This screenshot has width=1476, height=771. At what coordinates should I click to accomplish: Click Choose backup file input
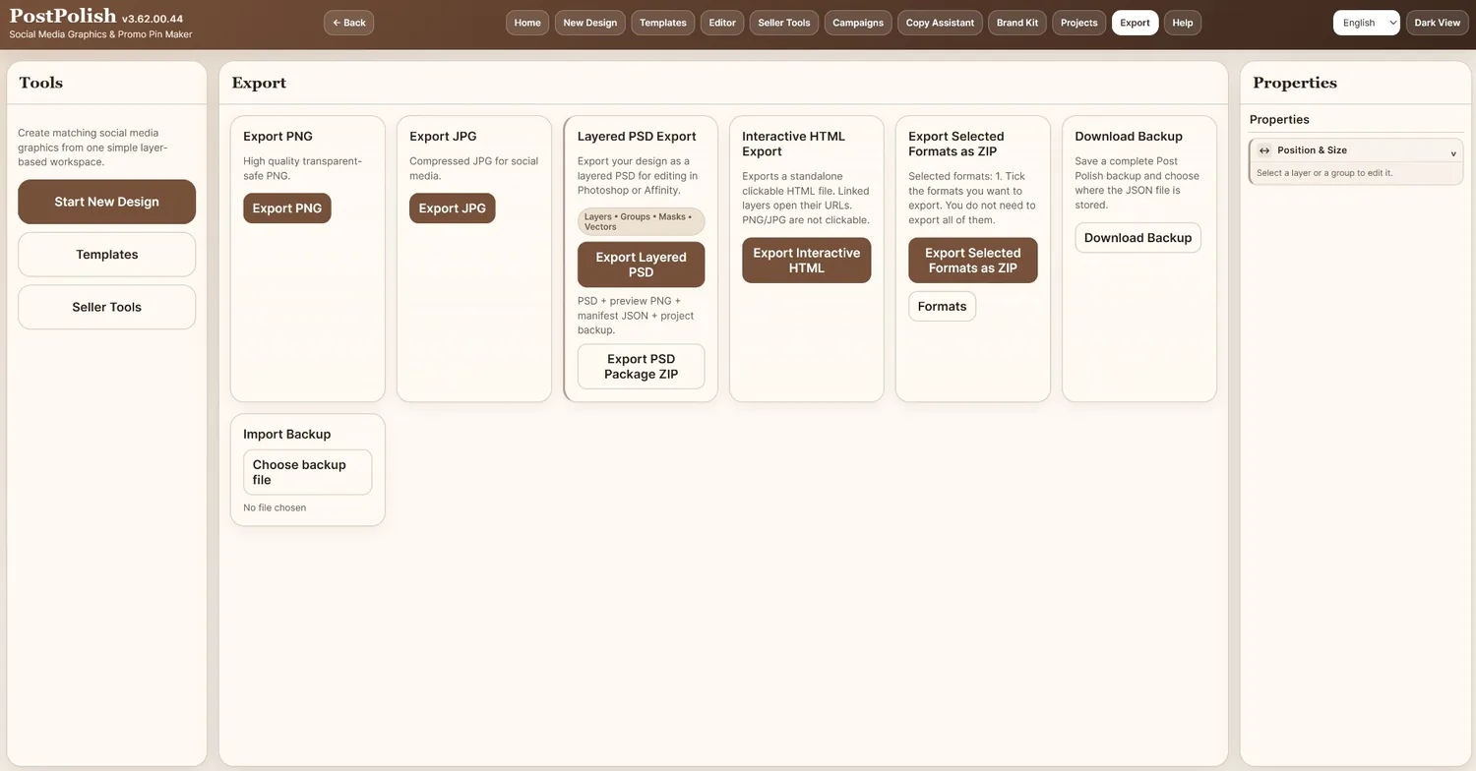tap(307, 472)
